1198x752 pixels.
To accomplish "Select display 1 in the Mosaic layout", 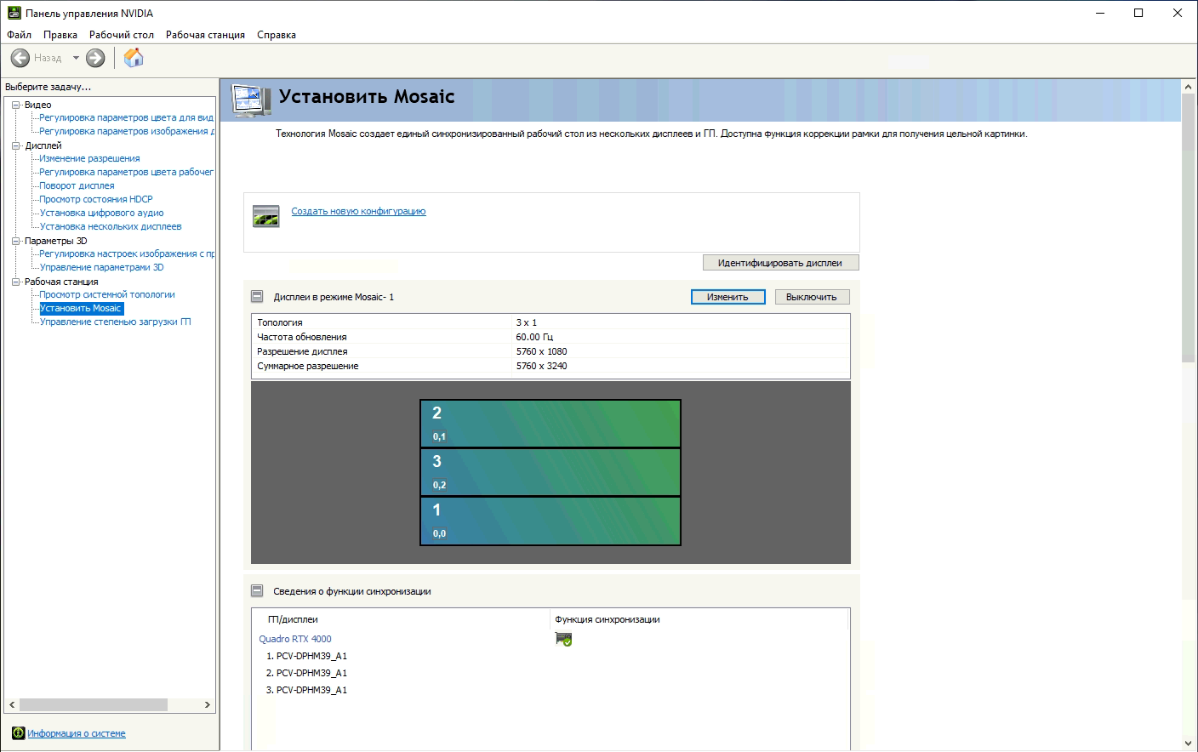I will point(551,521).
